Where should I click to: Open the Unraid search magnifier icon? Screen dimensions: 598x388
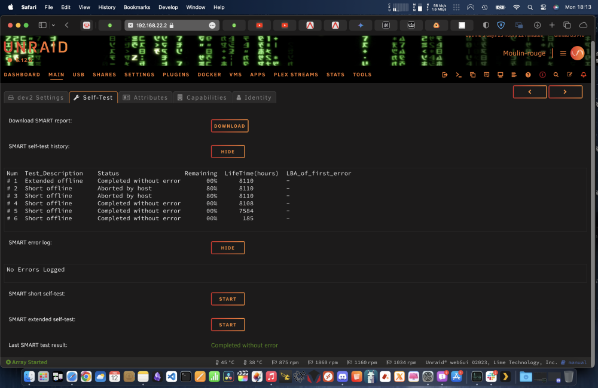pyautogui.click(x=556, y=75)
